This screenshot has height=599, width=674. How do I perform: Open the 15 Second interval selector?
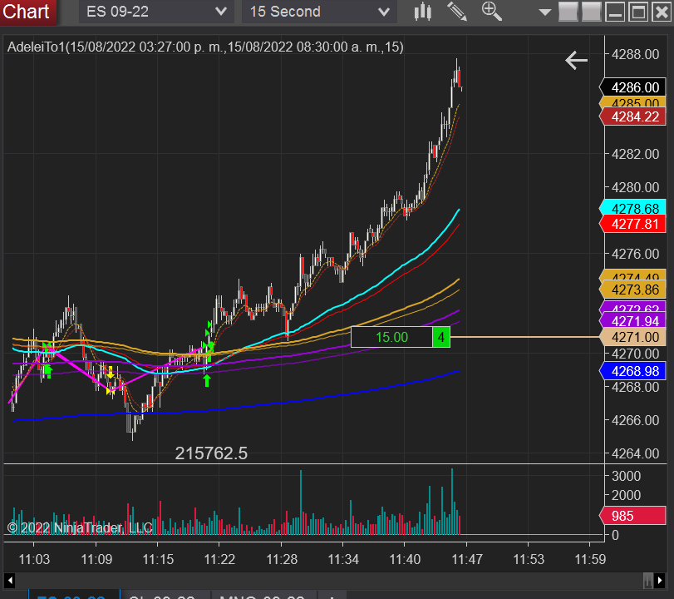(x=319, y=12)
